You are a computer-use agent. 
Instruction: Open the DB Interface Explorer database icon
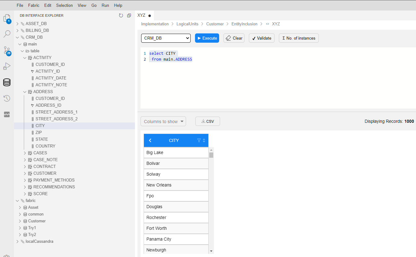point(7,82)
